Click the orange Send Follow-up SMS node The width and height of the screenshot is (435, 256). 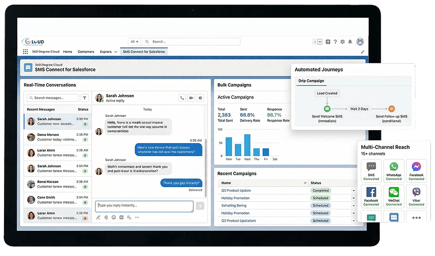[x=391, y=109]
